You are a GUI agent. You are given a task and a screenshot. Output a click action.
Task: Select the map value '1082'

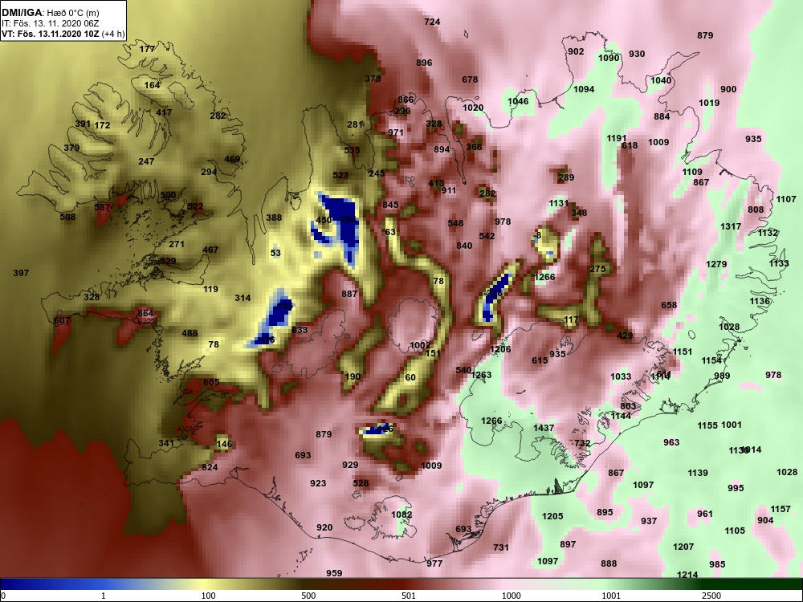coord(401,515)
